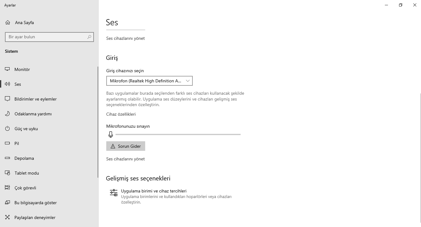Click the Odaklanma yardımı moon icon
Viewport: 421px width, 227px height.
(8, 114)
